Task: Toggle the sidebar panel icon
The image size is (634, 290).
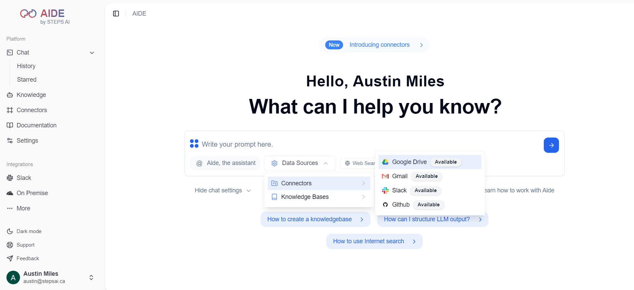Action: point(116,14)
